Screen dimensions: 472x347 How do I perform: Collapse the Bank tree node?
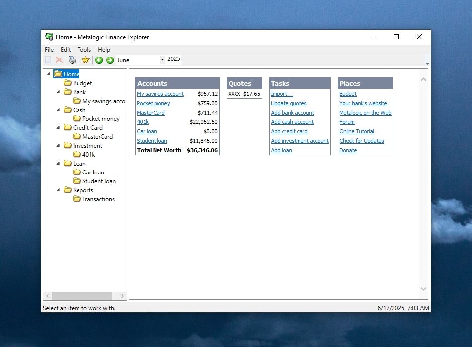click(x=58, y=92)
